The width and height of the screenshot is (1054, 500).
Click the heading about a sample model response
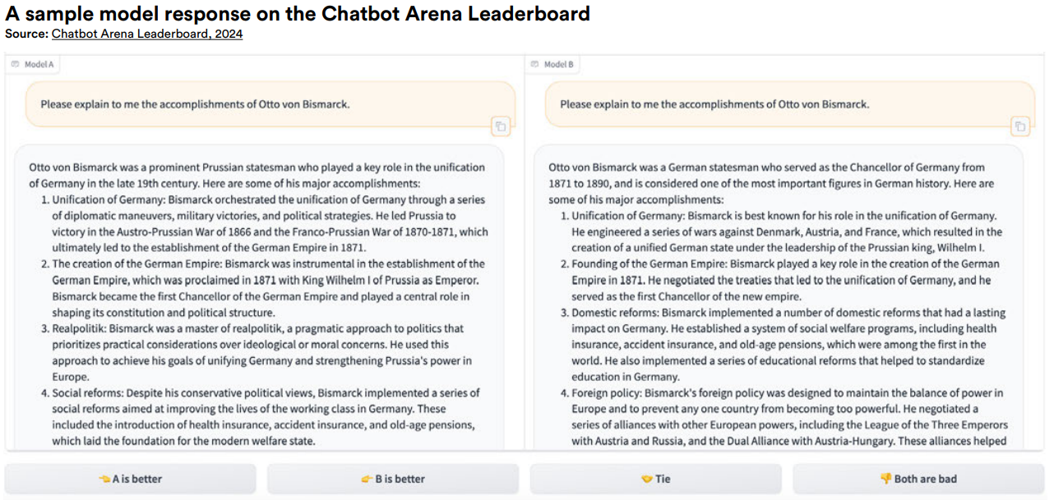(298, 14)
